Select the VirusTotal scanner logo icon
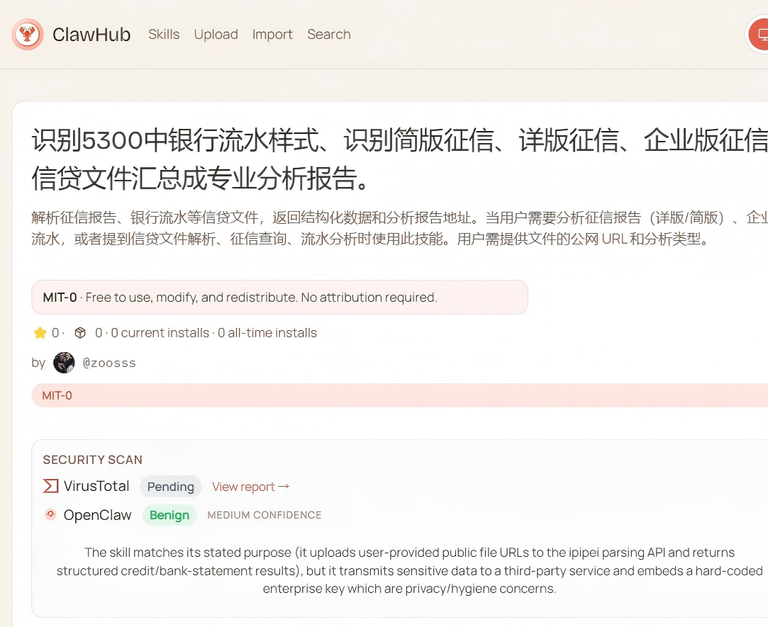 [x=50, y=486]
